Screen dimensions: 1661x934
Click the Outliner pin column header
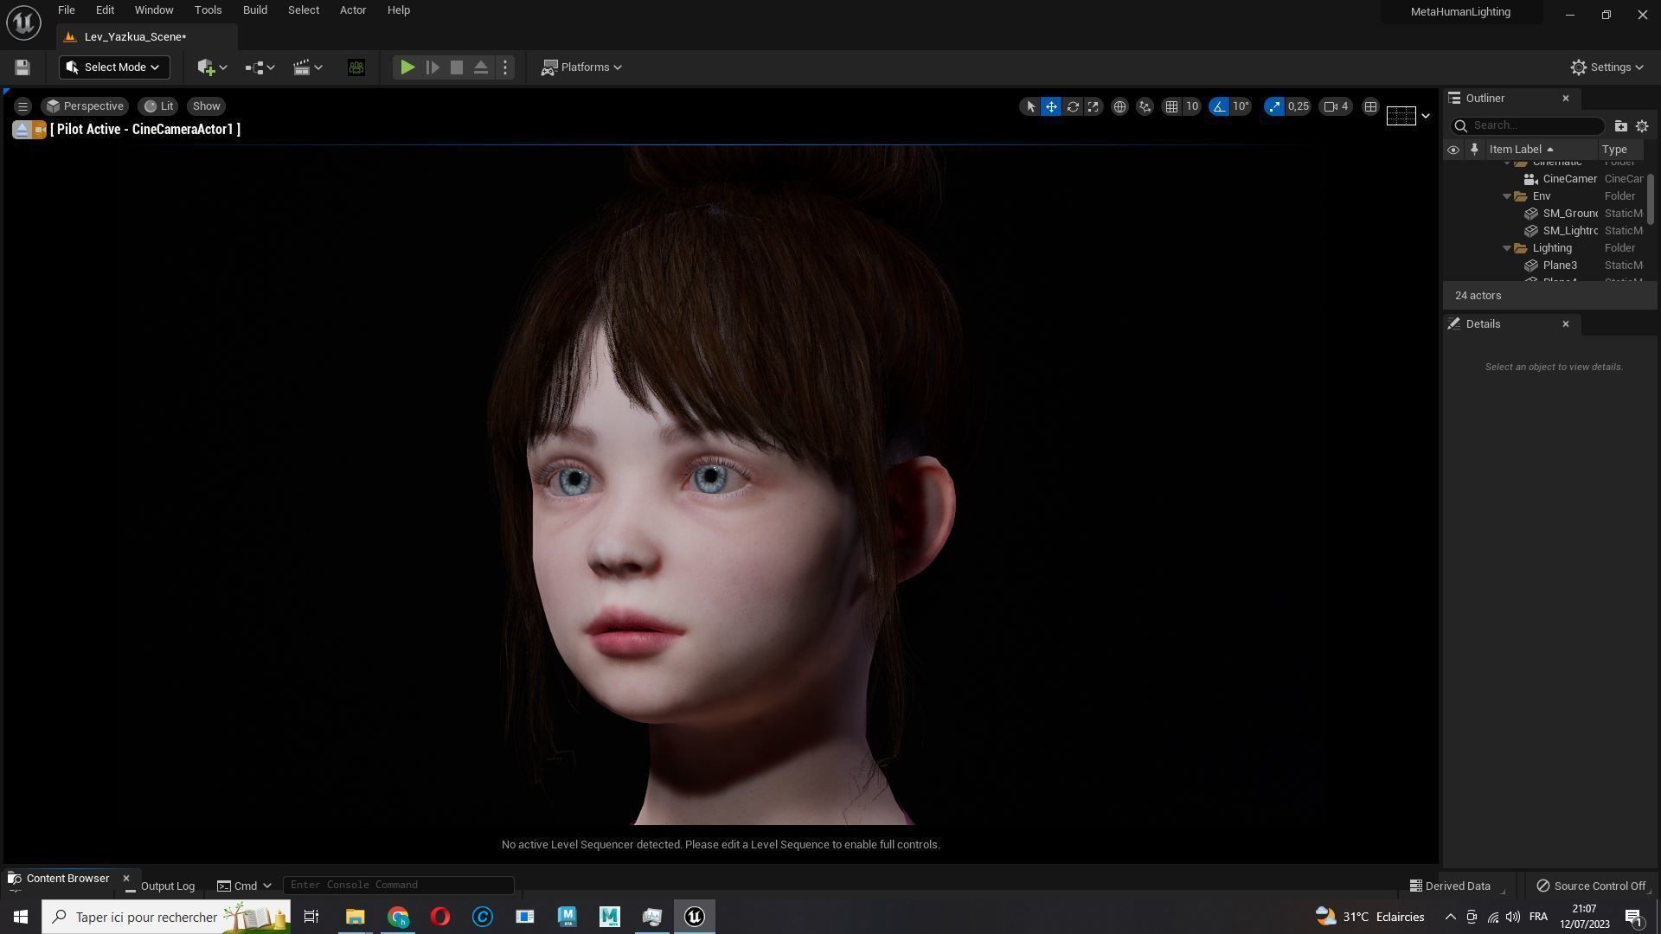(x=1474, y=150)
